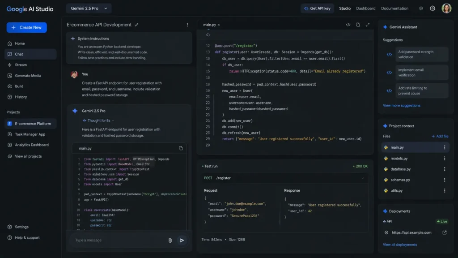Click the https://api.example.com deployment URL
The height and width of the screenshot is (258, 458).
(411, 232)
